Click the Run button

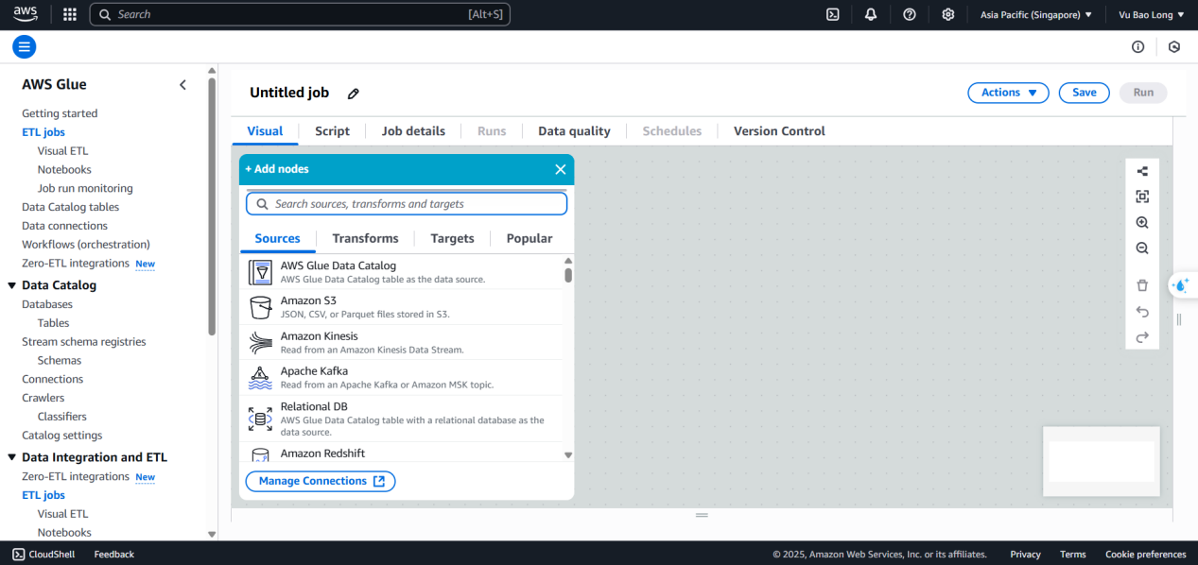click(x=1143, y=93)
